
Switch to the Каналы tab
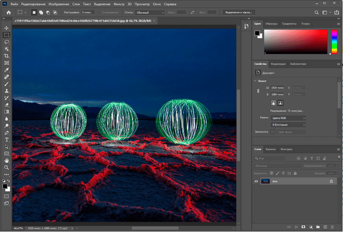pos(271,149)
